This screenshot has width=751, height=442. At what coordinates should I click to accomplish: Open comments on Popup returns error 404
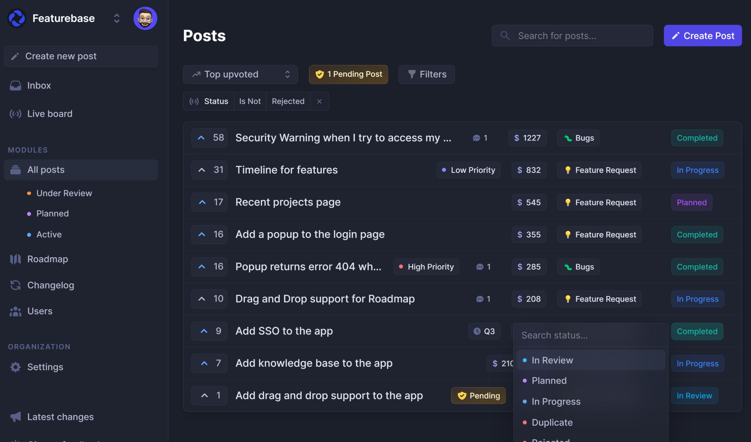click(483, 267)
